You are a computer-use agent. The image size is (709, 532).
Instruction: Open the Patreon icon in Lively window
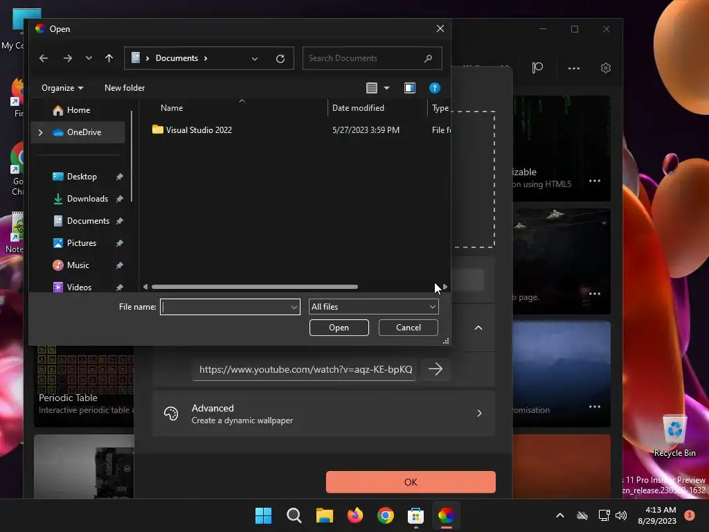537,68
